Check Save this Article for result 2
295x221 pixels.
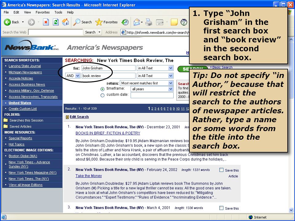click(x=222, y=170)
